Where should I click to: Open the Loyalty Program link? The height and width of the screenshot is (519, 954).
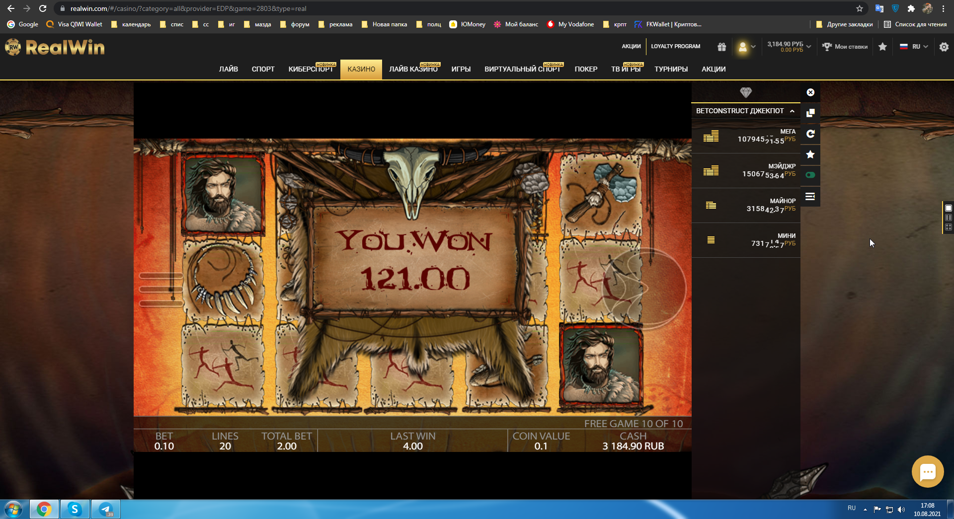click(x=675, y=46)
